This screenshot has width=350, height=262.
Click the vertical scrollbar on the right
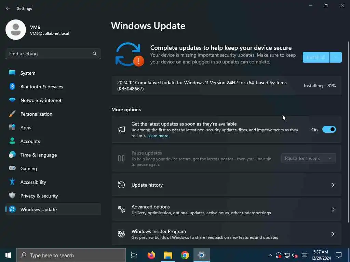[349, 131]
